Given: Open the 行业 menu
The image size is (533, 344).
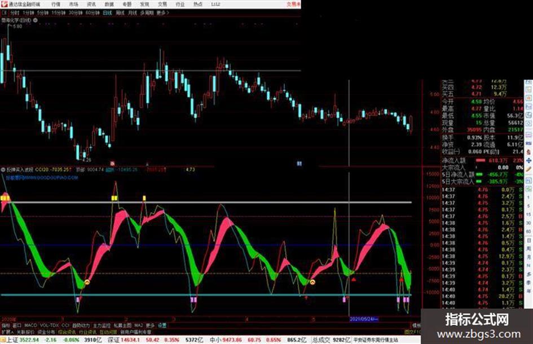Looking at the screenshot, I should 180,5.
